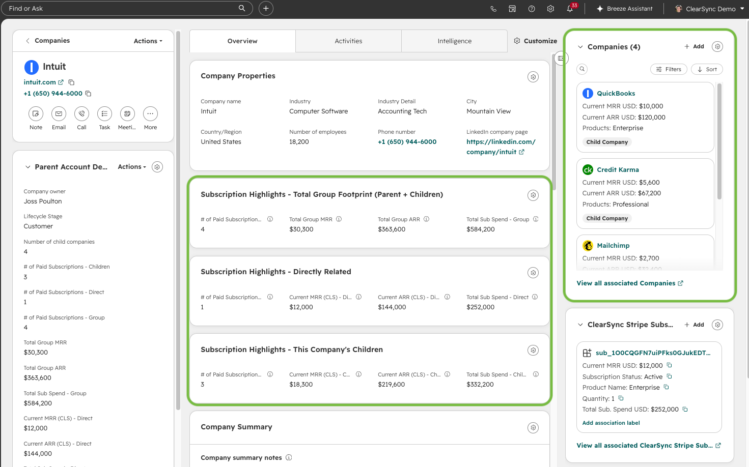The image size is (749, 467).
Task: Open ClearSync Stripe Subs settings gear
Action: coord(717,325)
